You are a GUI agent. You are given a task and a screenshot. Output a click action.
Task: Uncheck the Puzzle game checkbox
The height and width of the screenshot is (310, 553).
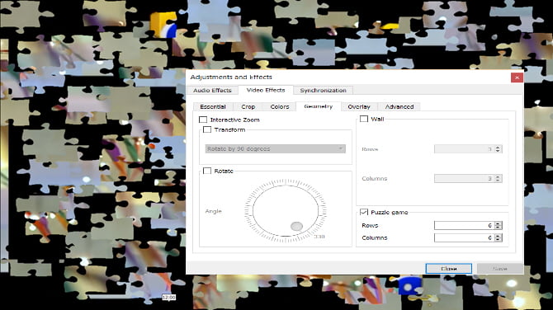(364, 212)
